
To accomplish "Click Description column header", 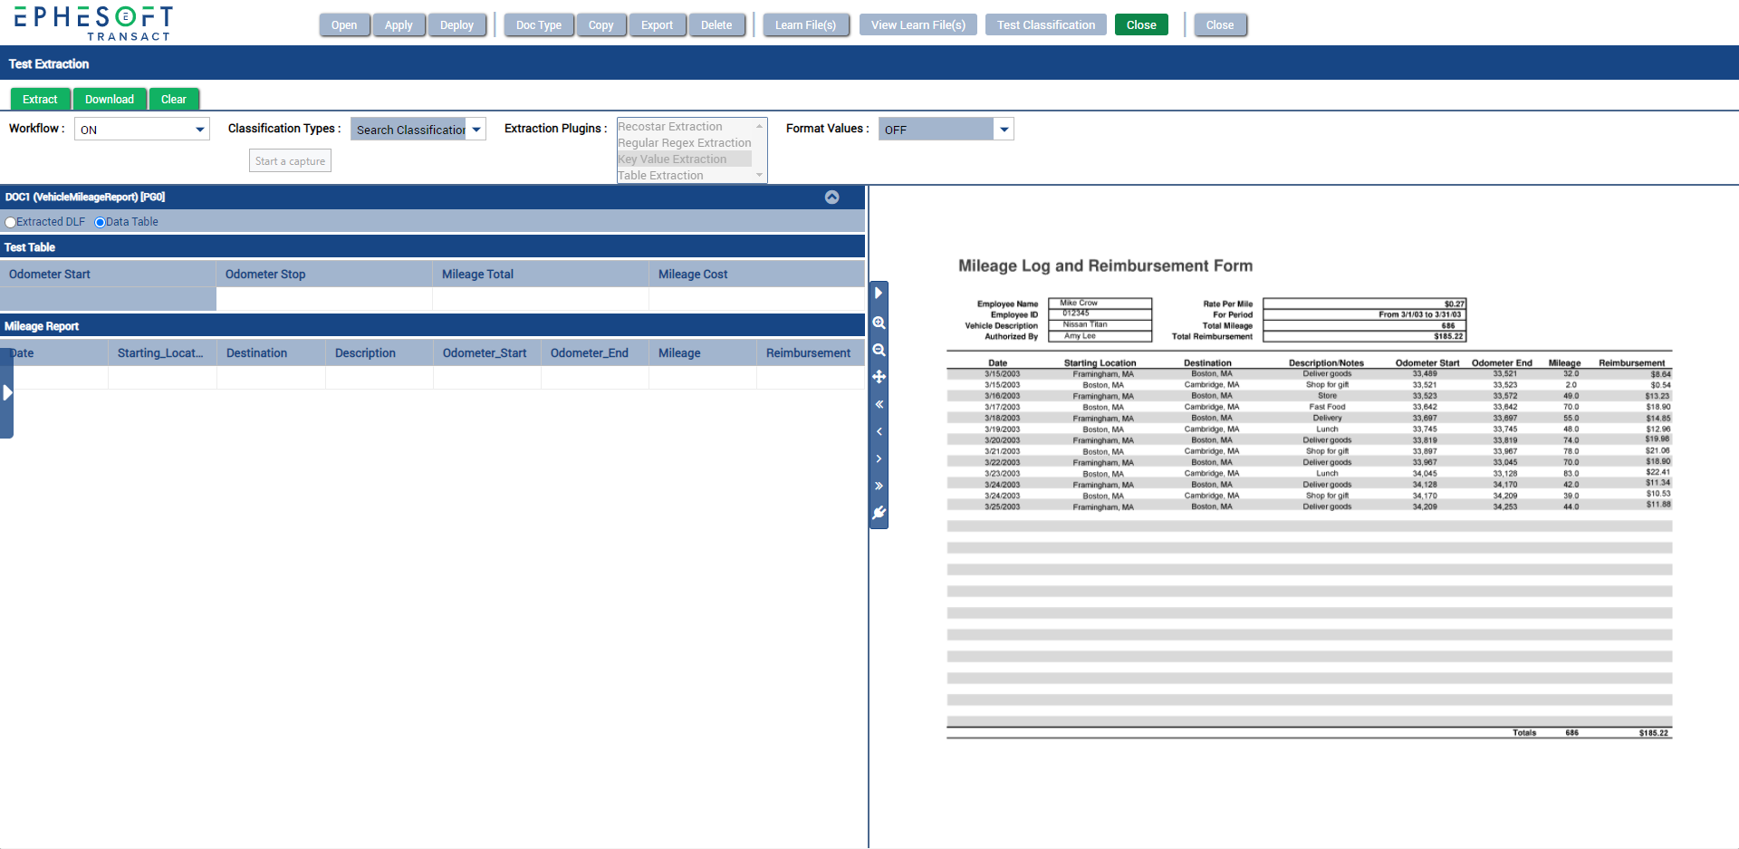I will [x=380, y=353].
